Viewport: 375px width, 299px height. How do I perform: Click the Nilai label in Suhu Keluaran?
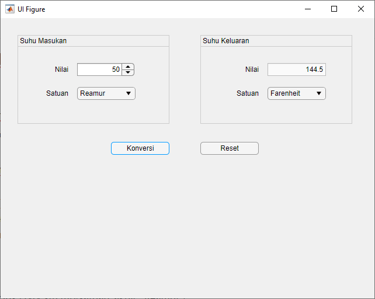pyautogui.click(x=252, y=69)
